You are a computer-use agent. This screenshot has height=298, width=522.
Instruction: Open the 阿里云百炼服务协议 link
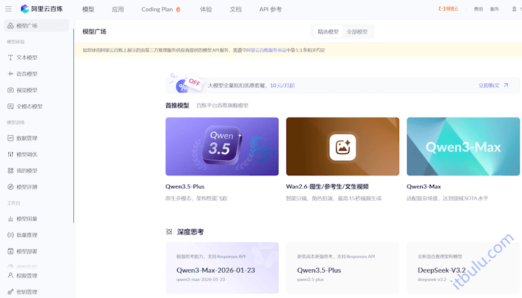[266, 50]
